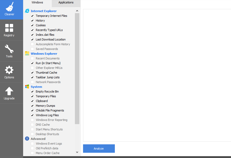The width and height of the screenshot is (231, 158).
Task: Click the Windows Explorer folder icon
Action: (27, 54)
